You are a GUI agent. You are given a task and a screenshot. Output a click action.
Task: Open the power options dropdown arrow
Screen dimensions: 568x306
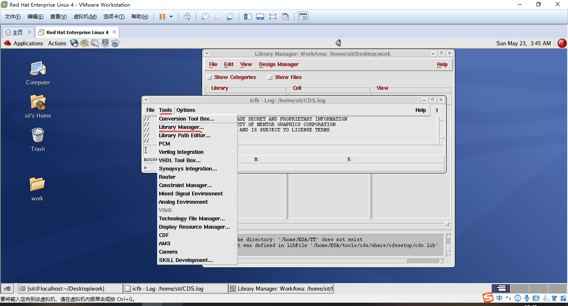[x=171, y=17]
